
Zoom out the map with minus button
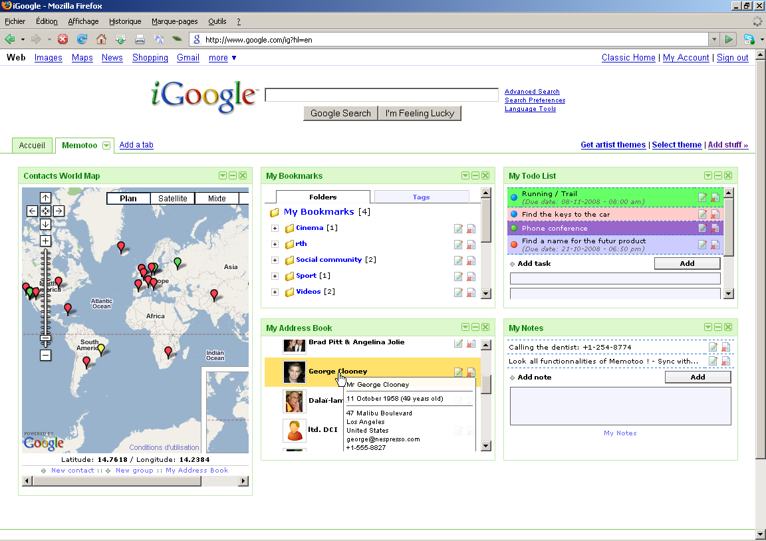pyautogui.click(x=45, y=355)
